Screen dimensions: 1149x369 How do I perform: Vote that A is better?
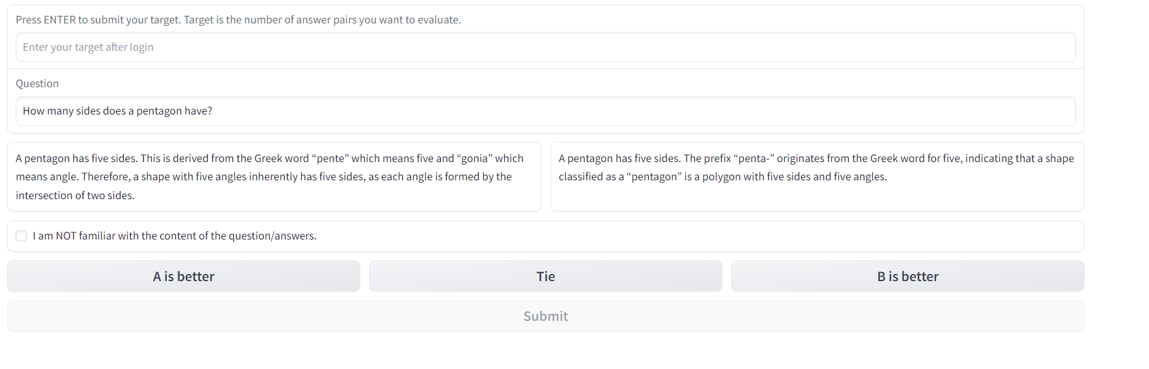pyautogui.click(x=184, y=277)
